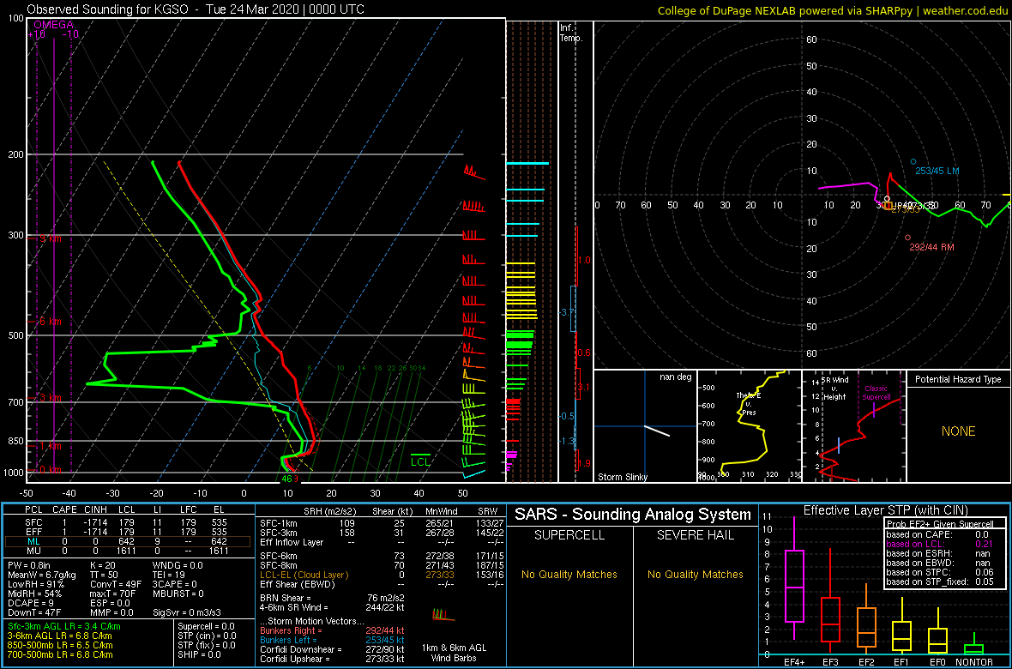1012x669 pixels.
Task: Click the Supercell = 0.0 value
Action: click(207, 626)
